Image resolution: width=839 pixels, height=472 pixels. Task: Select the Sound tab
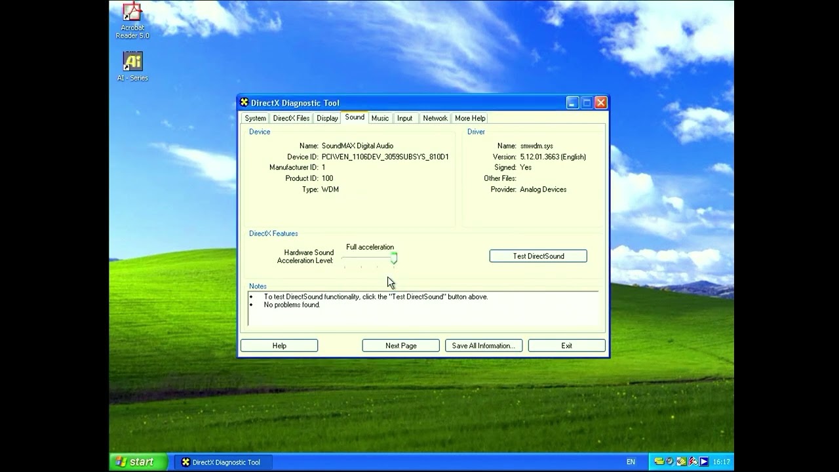355,117
